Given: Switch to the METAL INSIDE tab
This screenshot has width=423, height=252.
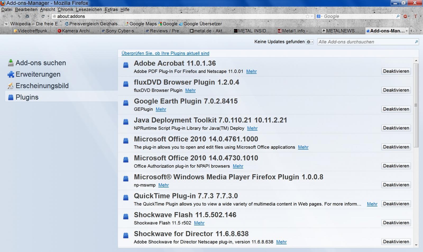Looking at the screenshot, I should click(252, 31).
